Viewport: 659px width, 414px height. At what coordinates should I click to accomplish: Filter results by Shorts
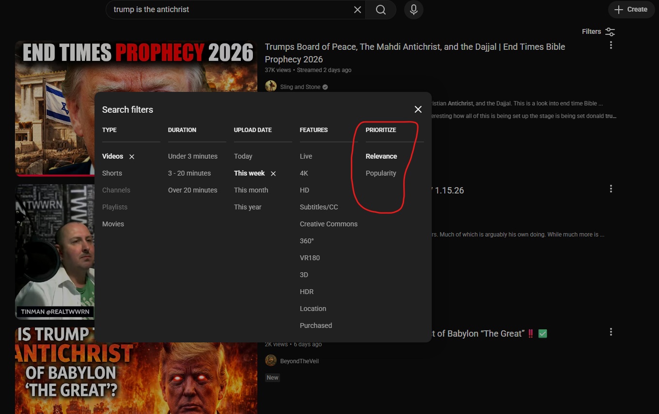click(112, 173)
